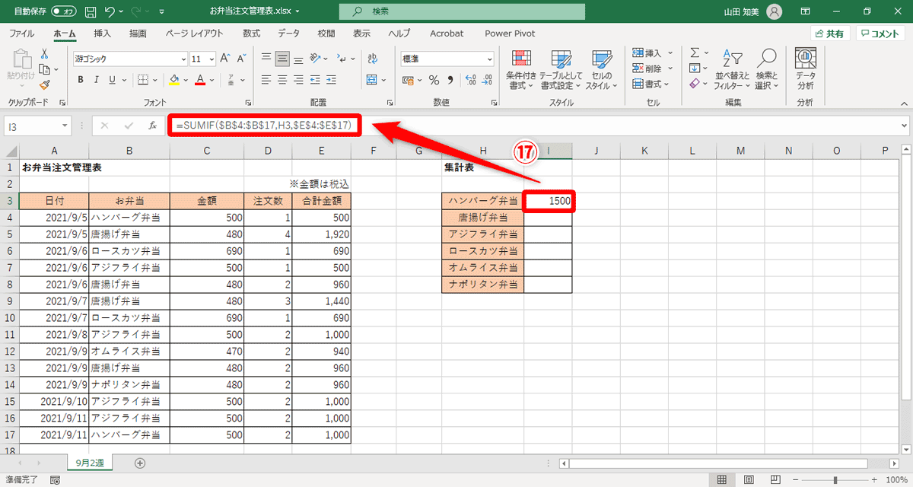The width and height of the screenshot is (913, 487).
Task: Open the 数式 ribbon tab
Action: click(x=252, y=33)
